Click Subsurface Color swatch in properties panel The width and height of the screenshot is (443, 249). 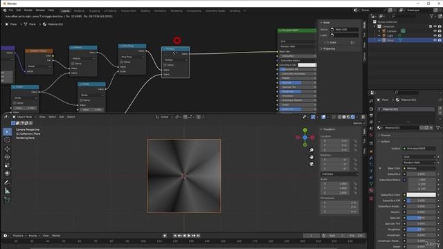tap(422, 195)
